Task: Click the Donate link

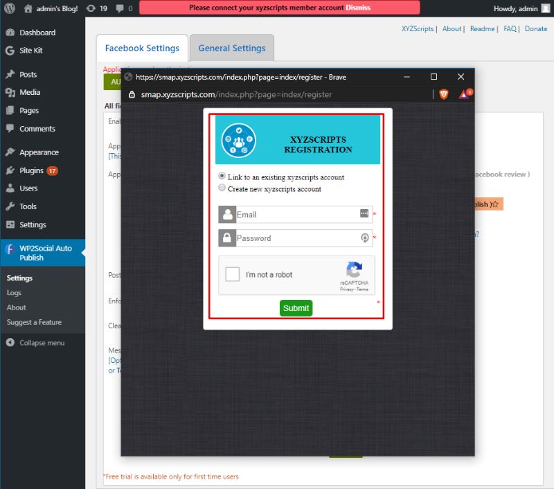Action: [536, 28]
